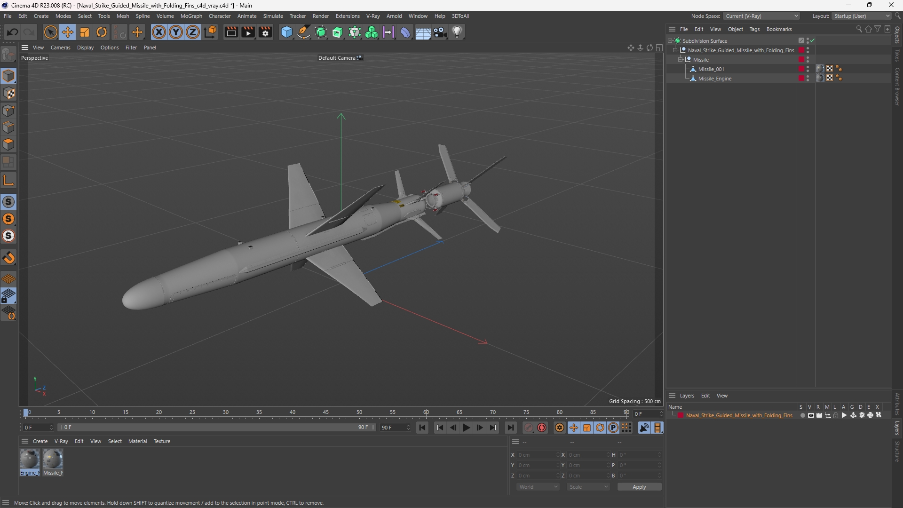Viewport: 903px width, 508px height.
Task: Collapse Subdivision Surface tree node
Action: pyautogui.click(x=670, y=41)
